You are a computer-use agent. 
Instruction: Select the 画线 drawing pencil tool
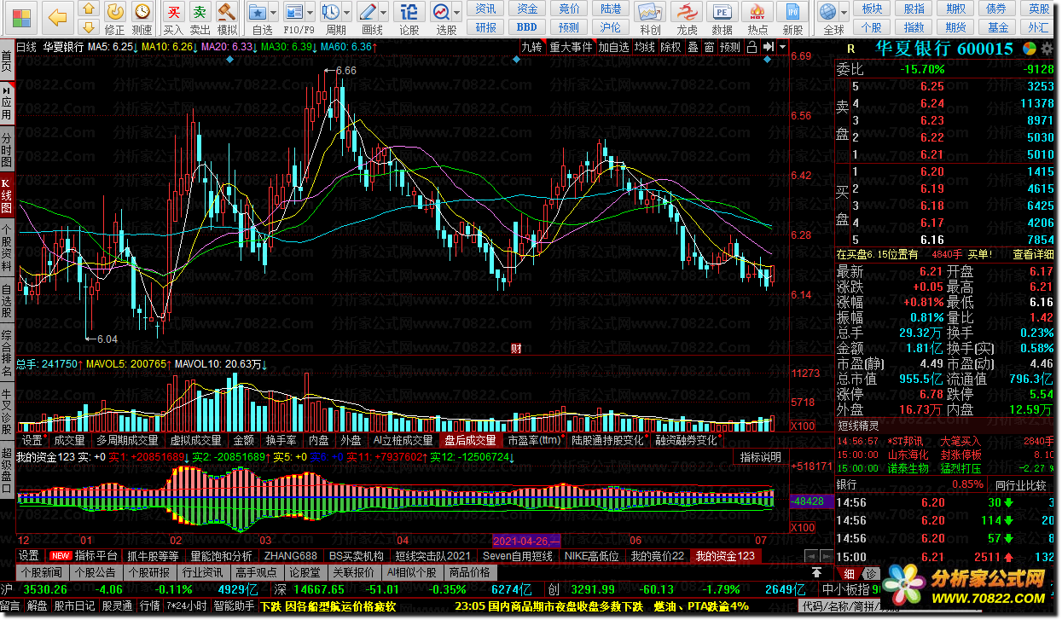tap(369, 11)
